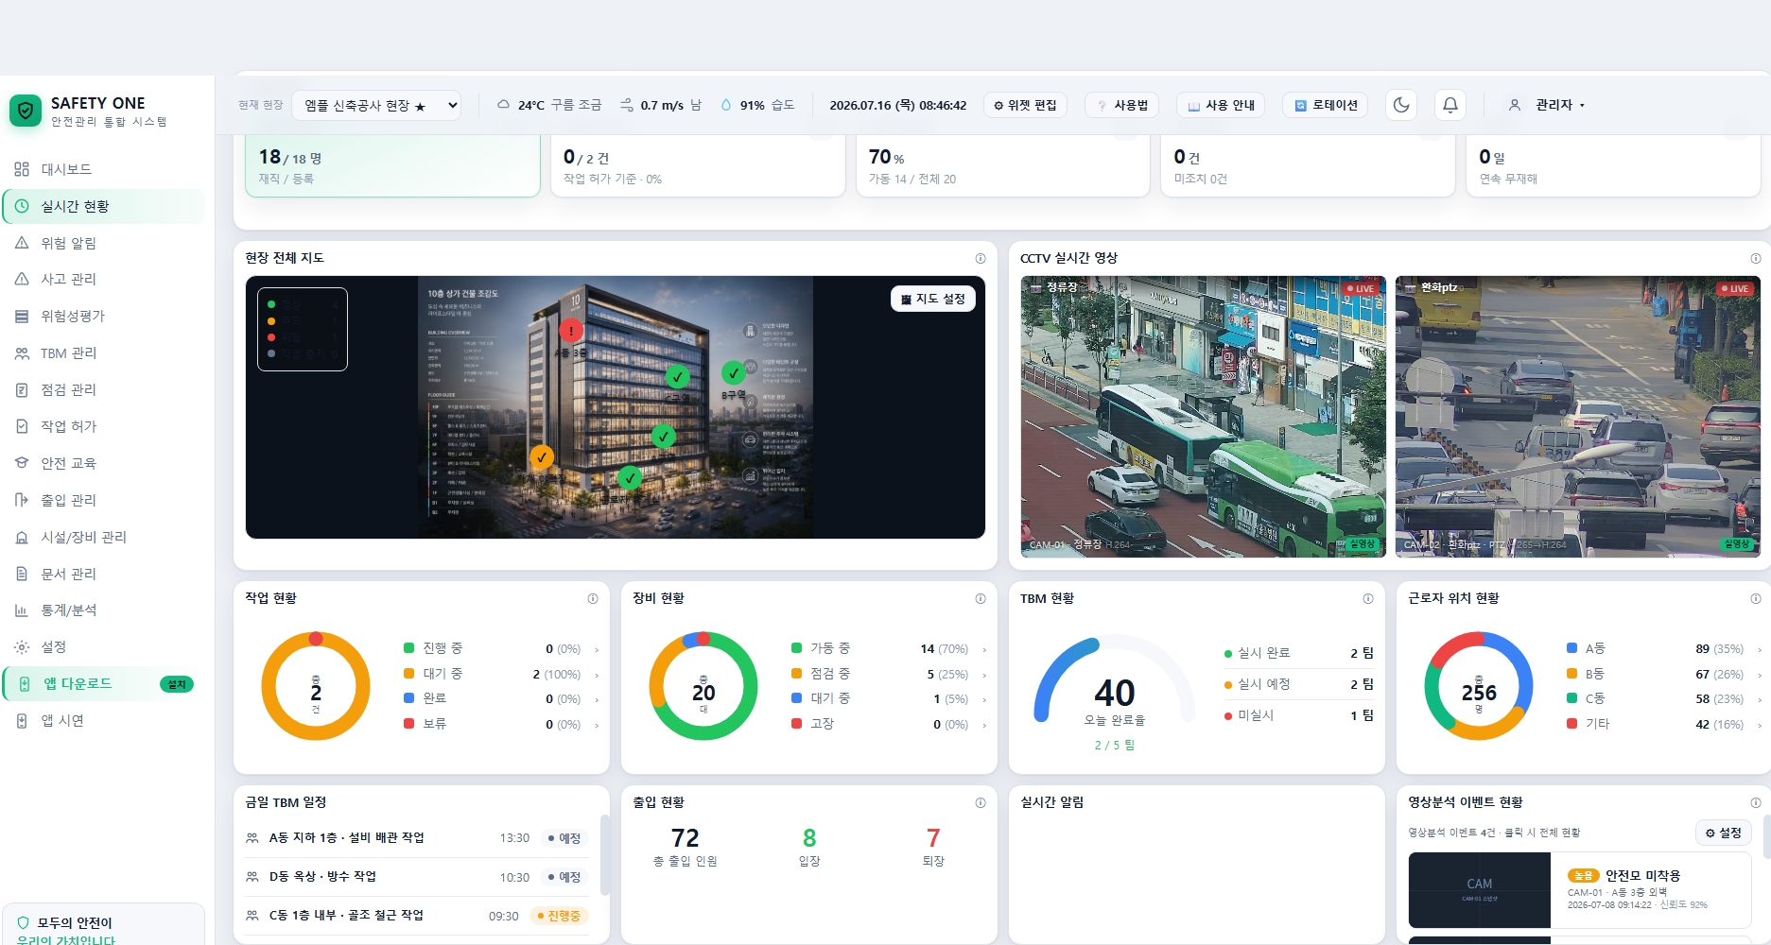1771x945 pixels.
Task: Open 위험성평가 sidebar menu
Action: [104, 316]
